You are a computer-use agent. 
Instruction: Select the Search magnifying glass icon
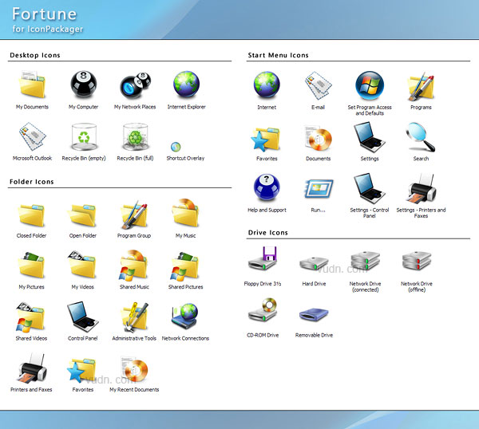coord(421,137)
